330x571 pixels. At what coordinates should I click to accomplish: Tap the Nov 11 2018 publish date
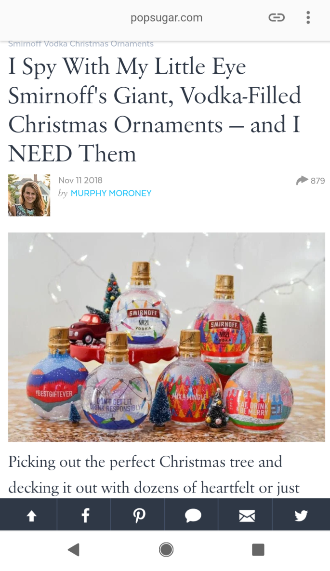tap(80, 180)
